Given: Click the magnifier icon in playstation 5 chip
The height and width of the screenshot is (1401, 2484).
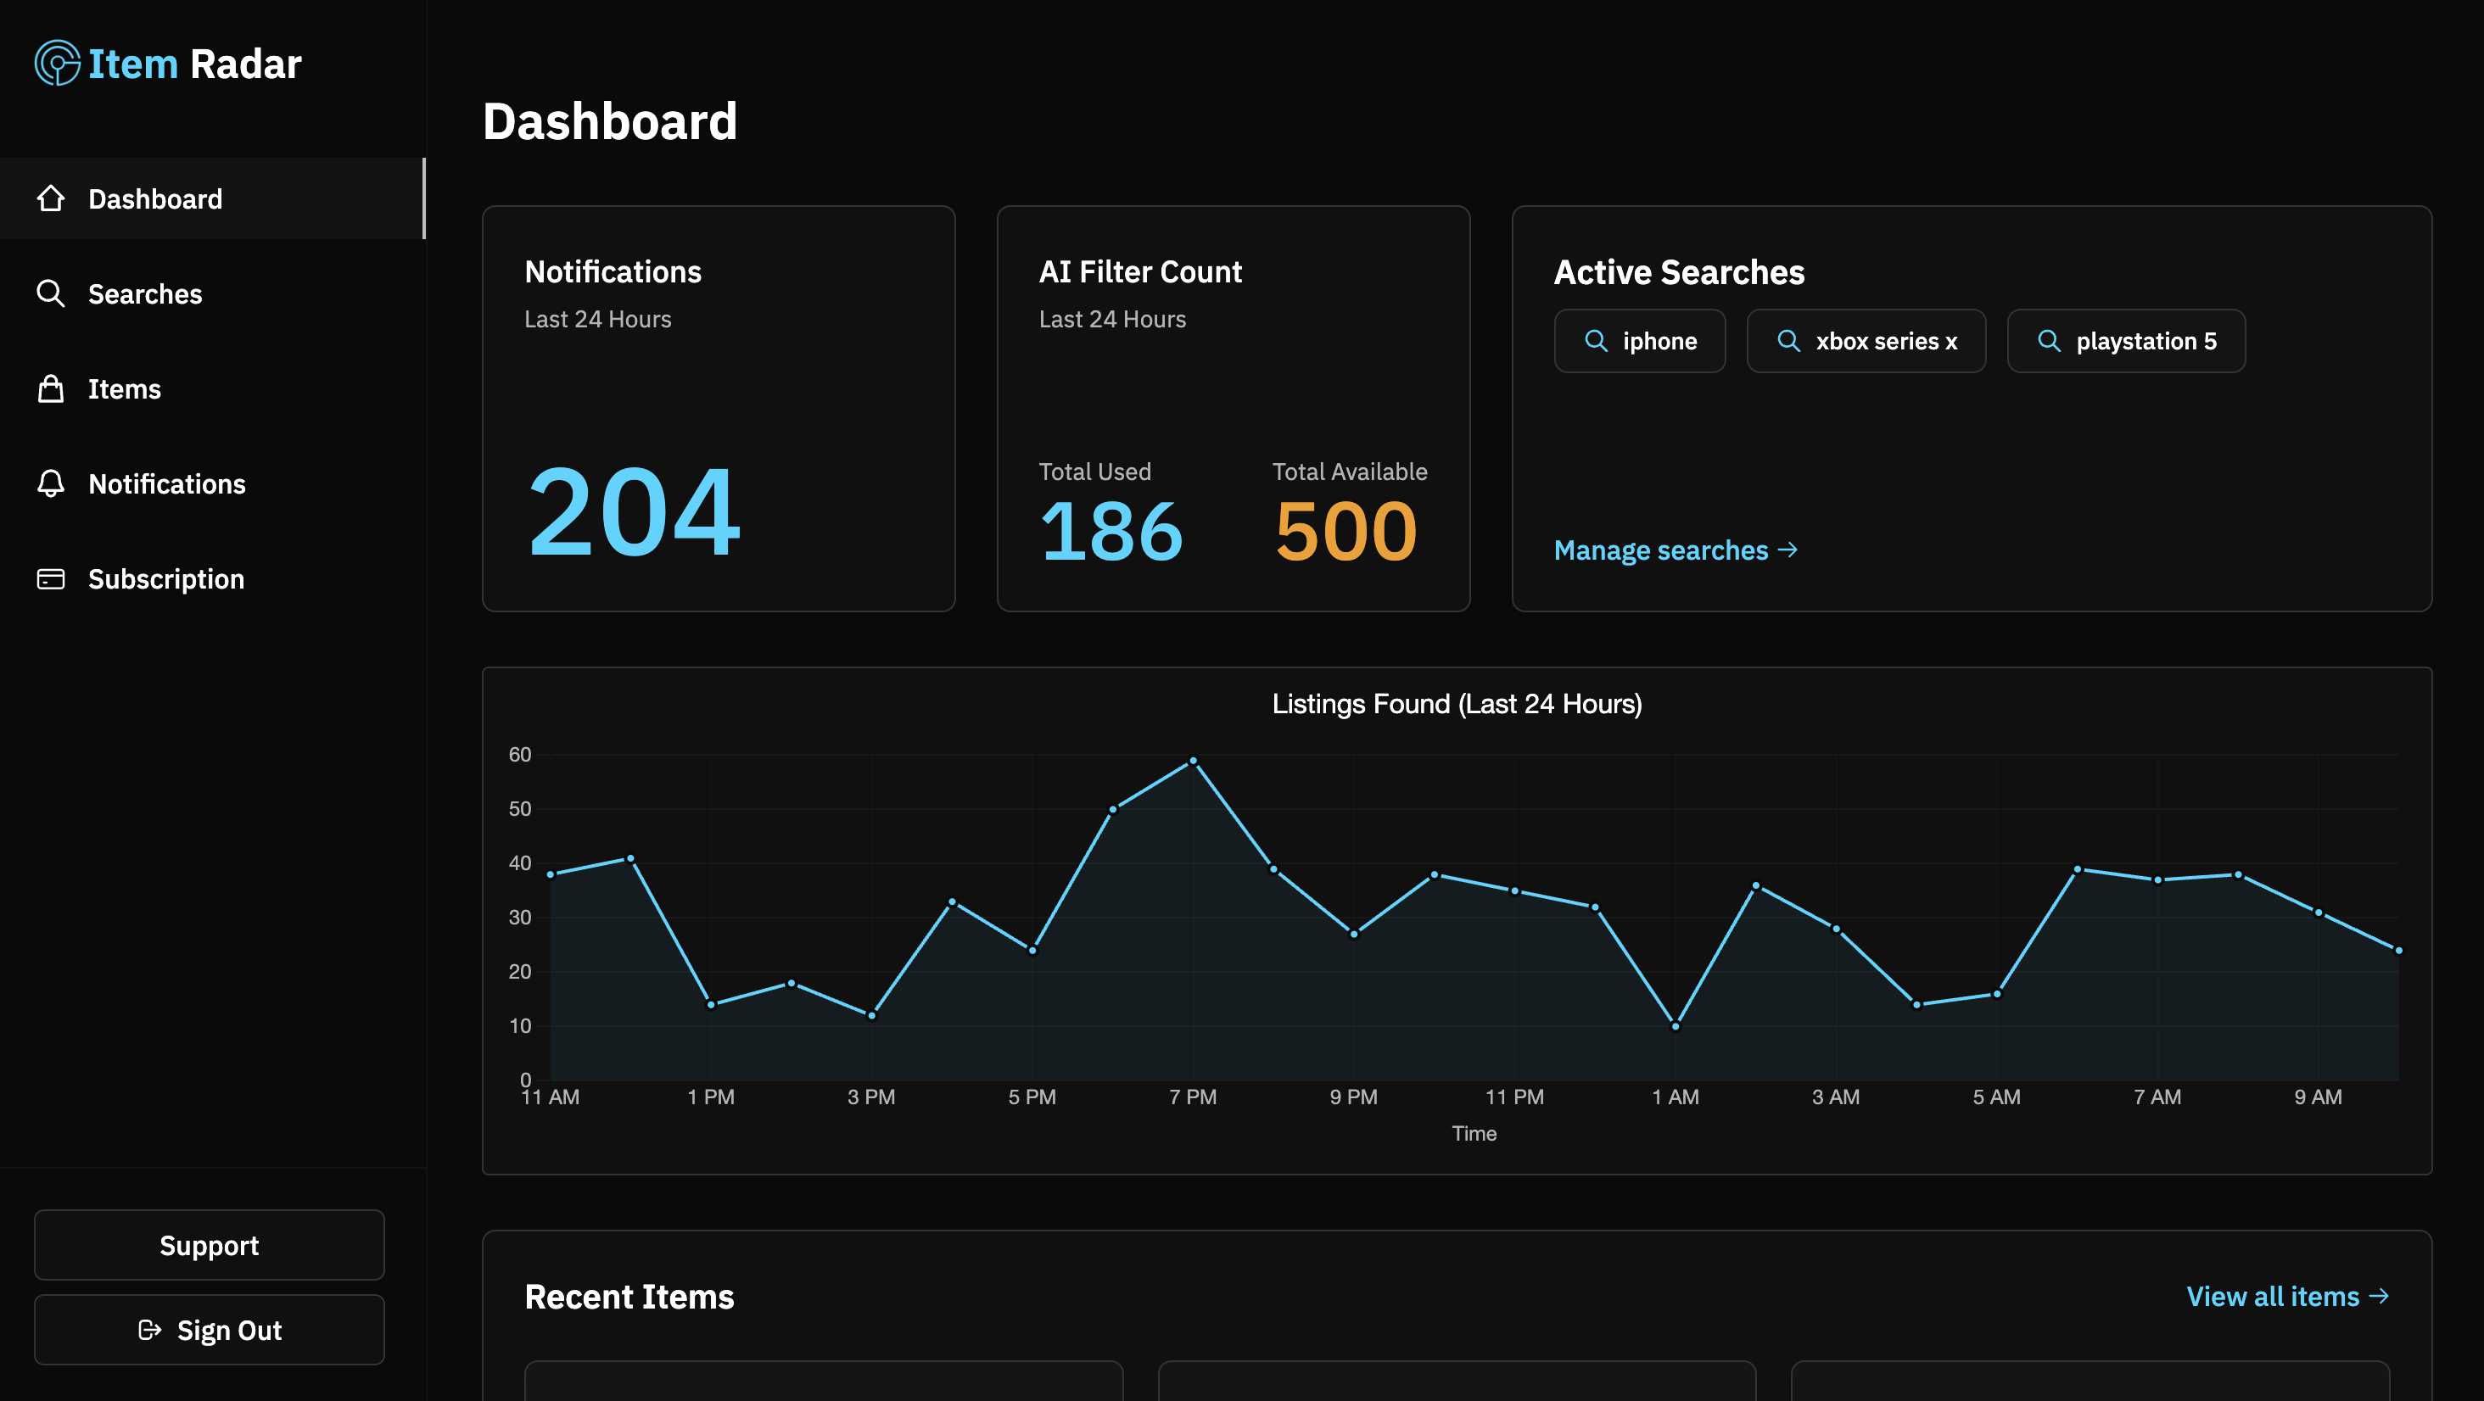Looking at the screenshot, I should 2048,341.
